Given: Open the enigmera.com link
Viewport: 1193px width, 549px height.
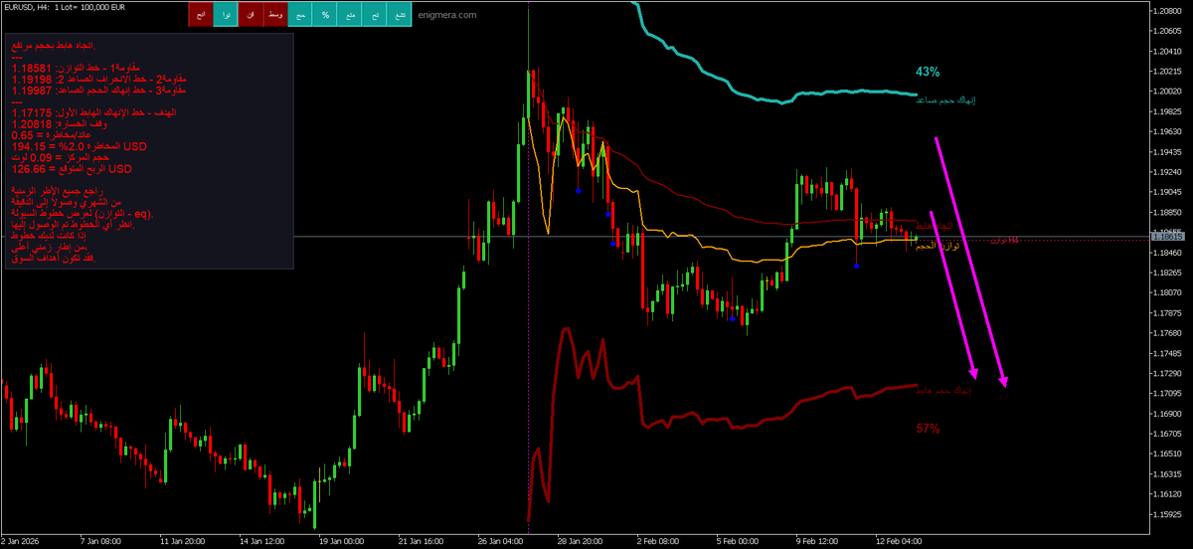Looking at the screenshot, I should (447, 15).
